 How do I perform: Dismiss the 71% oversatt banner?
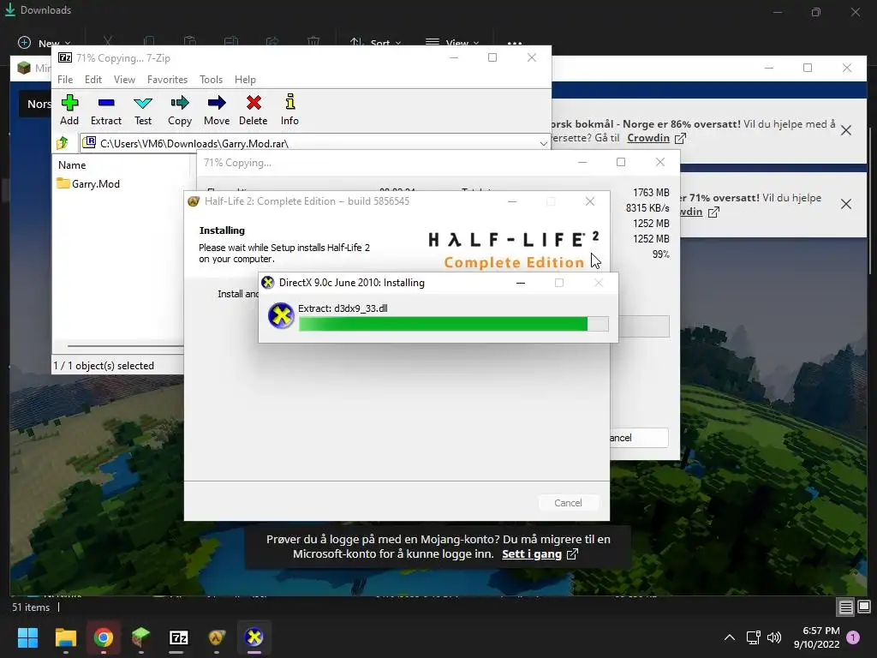point(846,204)
